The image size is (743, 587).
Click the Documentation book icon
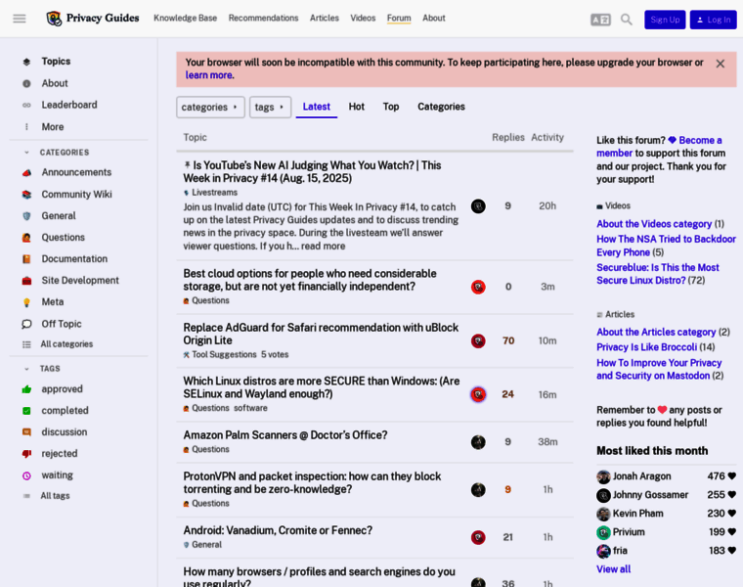click(x=26, y=259)
